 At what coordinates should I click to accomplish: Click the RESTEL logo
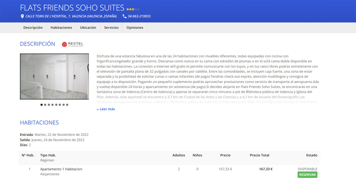[73, 44]
